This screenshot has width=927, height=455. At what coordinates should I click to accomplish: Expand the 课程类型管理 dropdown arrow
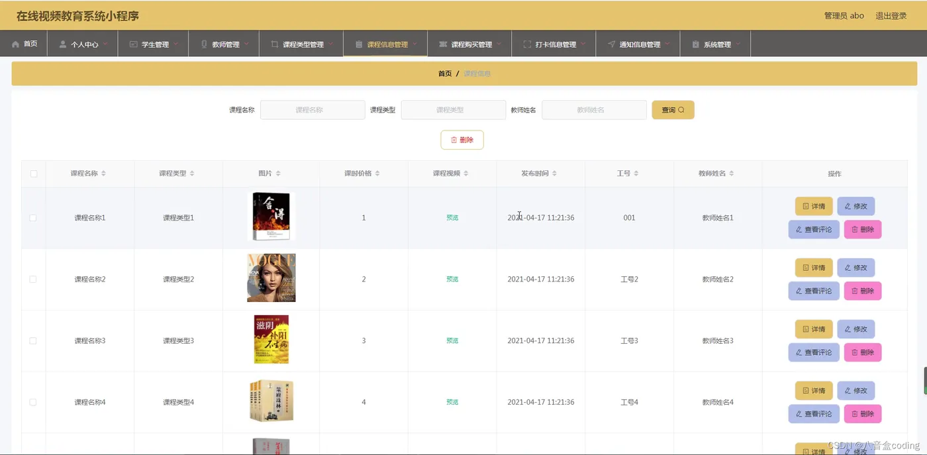(x=330, y=44)
